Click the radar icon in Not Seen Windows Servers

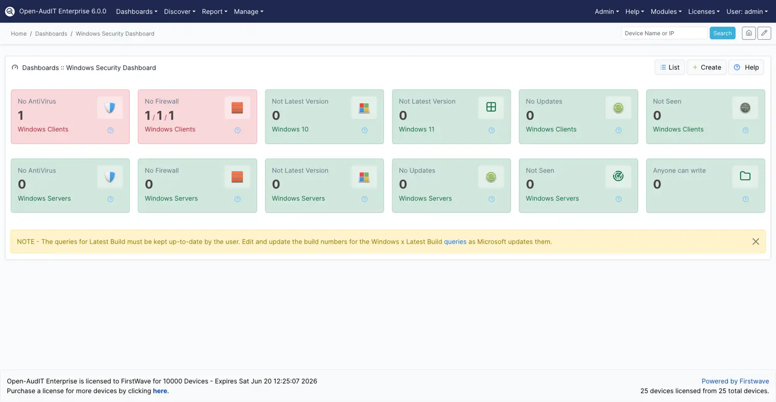click(x=618, y=176)
